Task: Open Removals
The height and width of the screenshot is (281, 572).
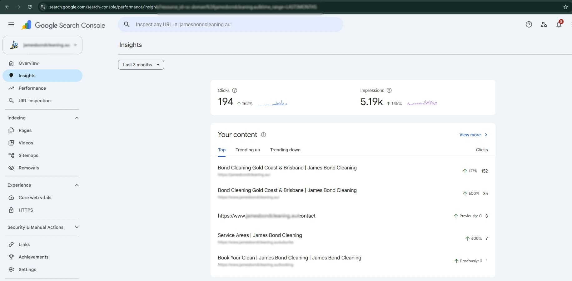Action: (x=42, y=168)
